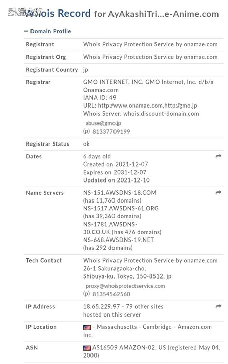Click the Created on 2021-12-07 date
This screenshot has width=228, height=364.
[x=116, y=164]
